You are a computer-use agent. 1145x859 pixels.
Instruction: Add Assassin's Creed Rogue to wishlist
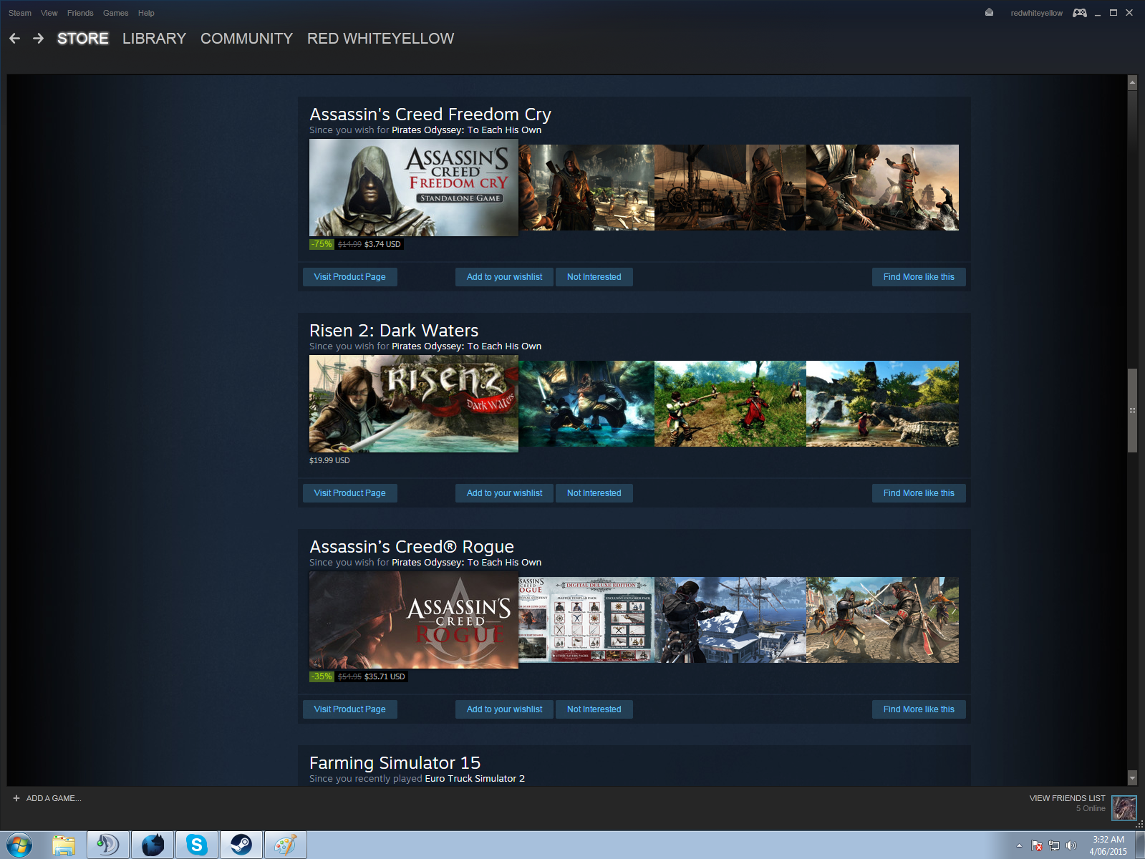coord(504,709)
